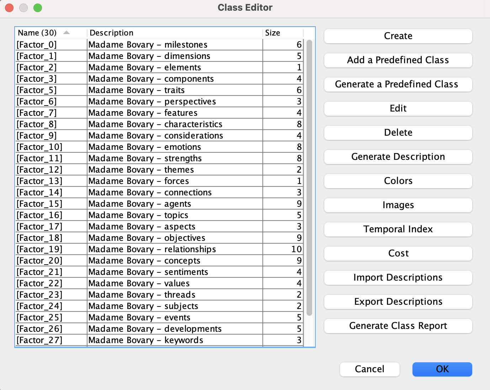The width and height of the screenshot is (490, 390).
Task: Click the Edit button
Action: [x=398, y=109]
